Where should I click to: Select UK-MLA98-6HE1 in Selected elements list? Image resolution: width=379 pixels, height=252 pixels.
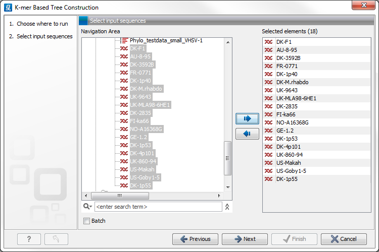[x=296, y=98]
